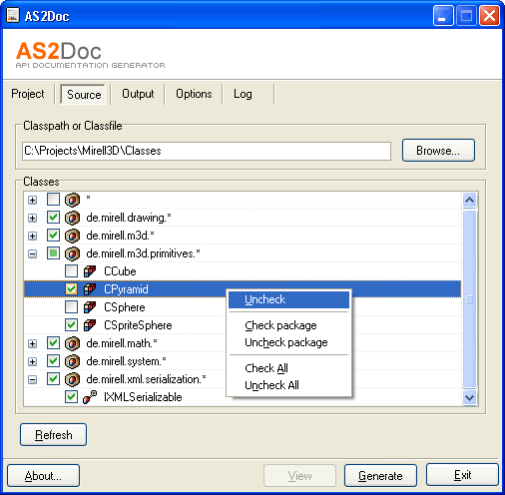This screenshot has height=495, width=505.
Task: Click the Generate button
Action: pos(380,476)
